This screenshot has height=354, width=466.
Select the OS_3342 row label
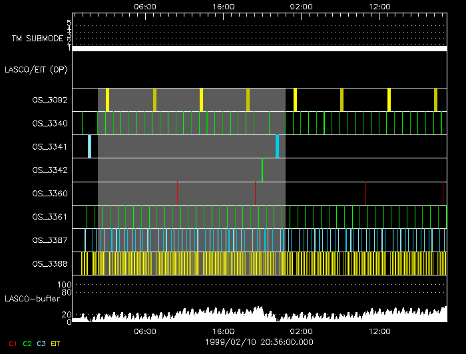[x=49, y=170]
